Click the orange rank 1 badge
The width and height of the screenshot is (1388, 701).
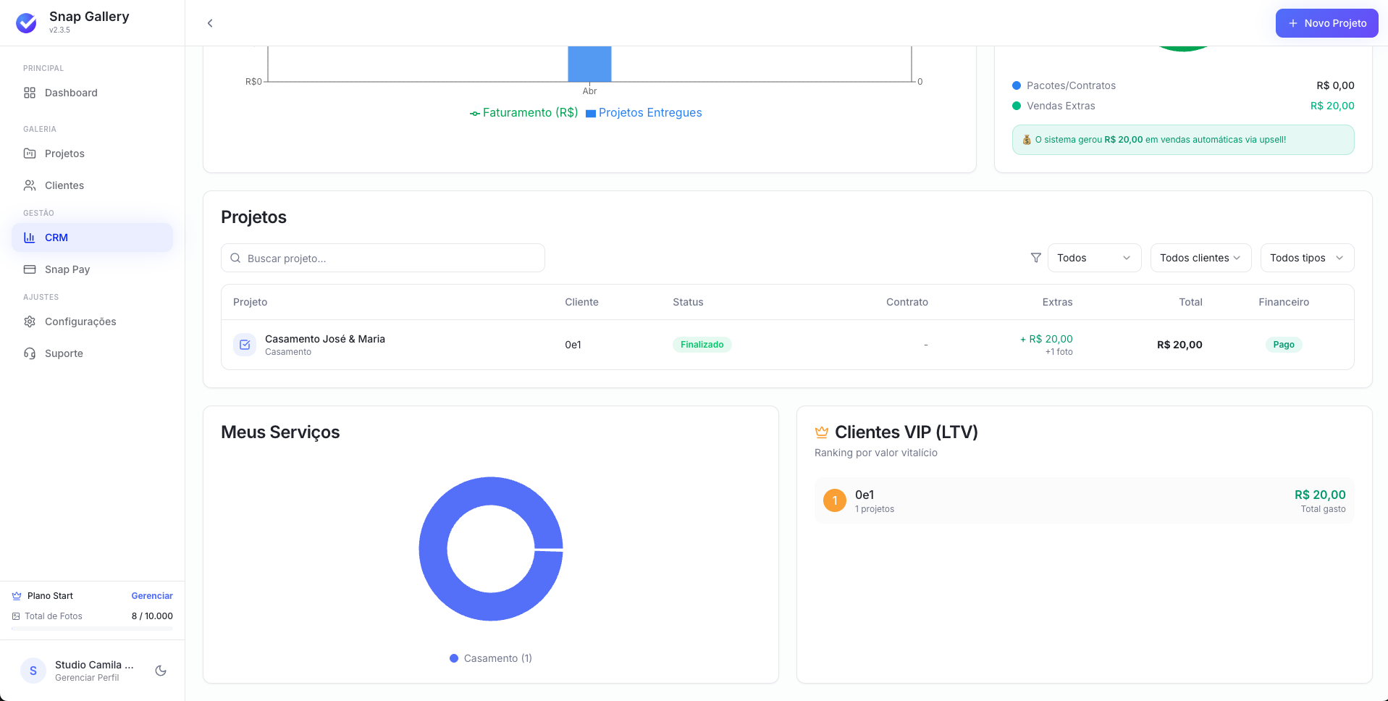[x=835, y=500]
